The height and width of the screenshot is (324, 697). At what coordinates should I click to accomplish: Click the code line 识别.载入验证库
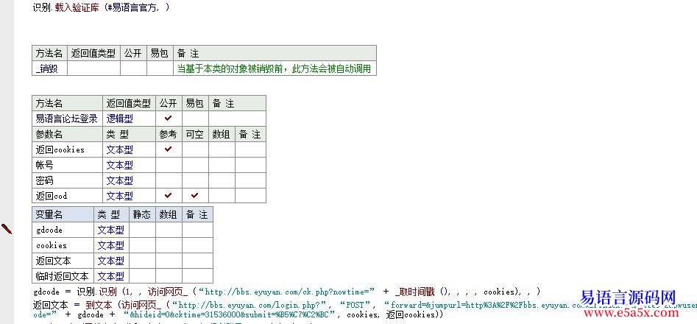[x=101, y=7]
